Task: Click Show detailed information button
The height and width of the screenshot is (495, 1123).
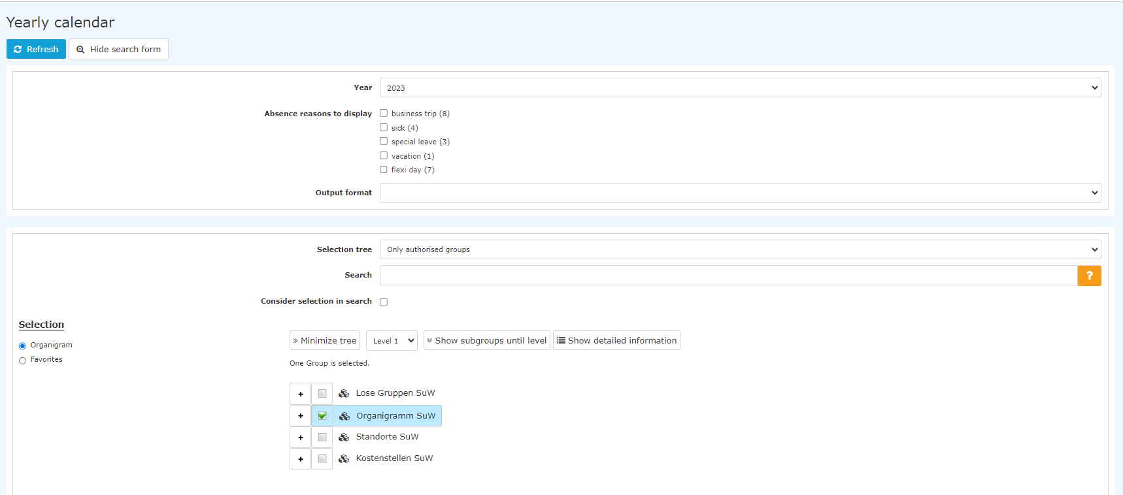Action: pyautogui.click(x=616, y=340)
